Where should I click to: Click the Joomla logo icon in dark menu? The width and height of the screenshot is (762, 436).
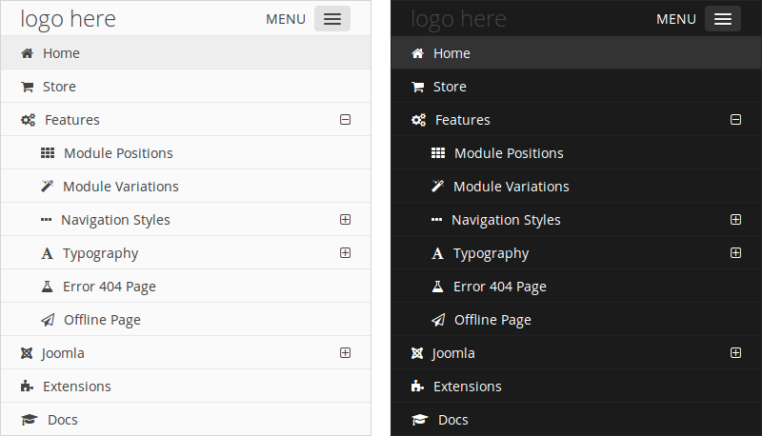[417, 353]
